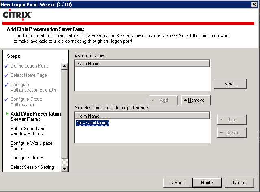Click the Steps panel scrollbar thumb

point(64,114)
